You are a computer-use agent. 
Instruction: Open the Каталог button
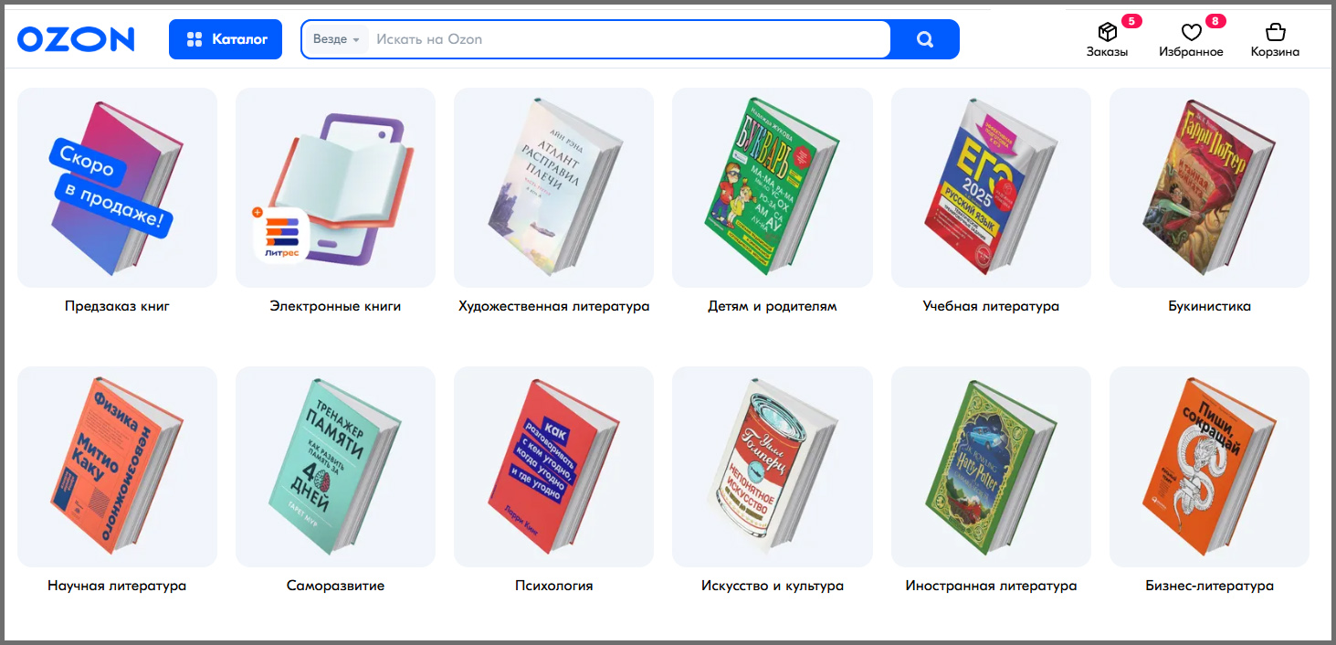point(226,39)
